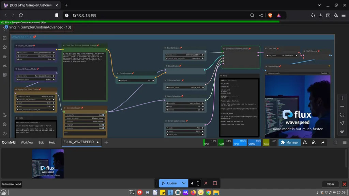Toggle the is_patcher switch in Compile Model+

[x=103, y=115]
